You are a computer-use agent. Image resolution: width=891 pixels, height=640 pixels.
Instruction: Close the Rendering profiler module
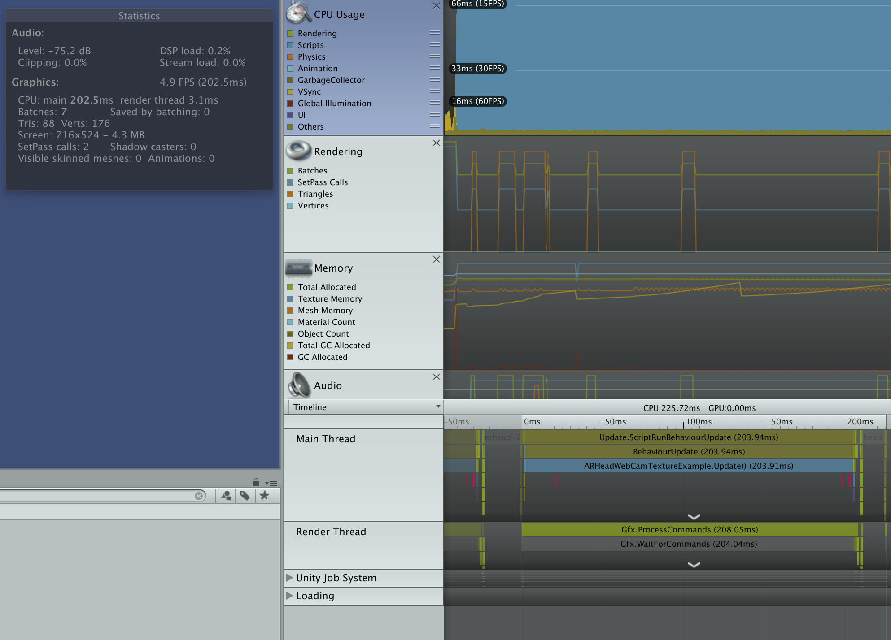pos(436,143)
